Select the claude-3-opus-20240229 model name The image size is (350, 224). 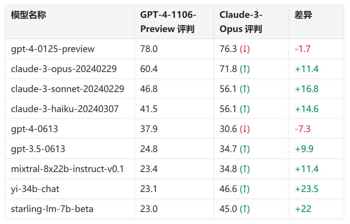coord(64,69)
